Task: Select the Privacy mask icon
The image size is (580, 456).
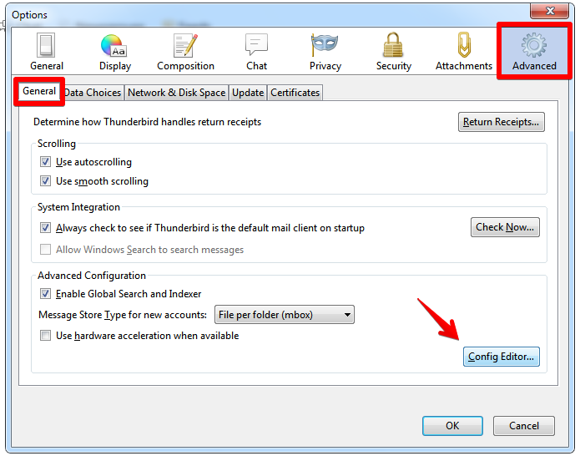Action: click(x=325, y=44)
